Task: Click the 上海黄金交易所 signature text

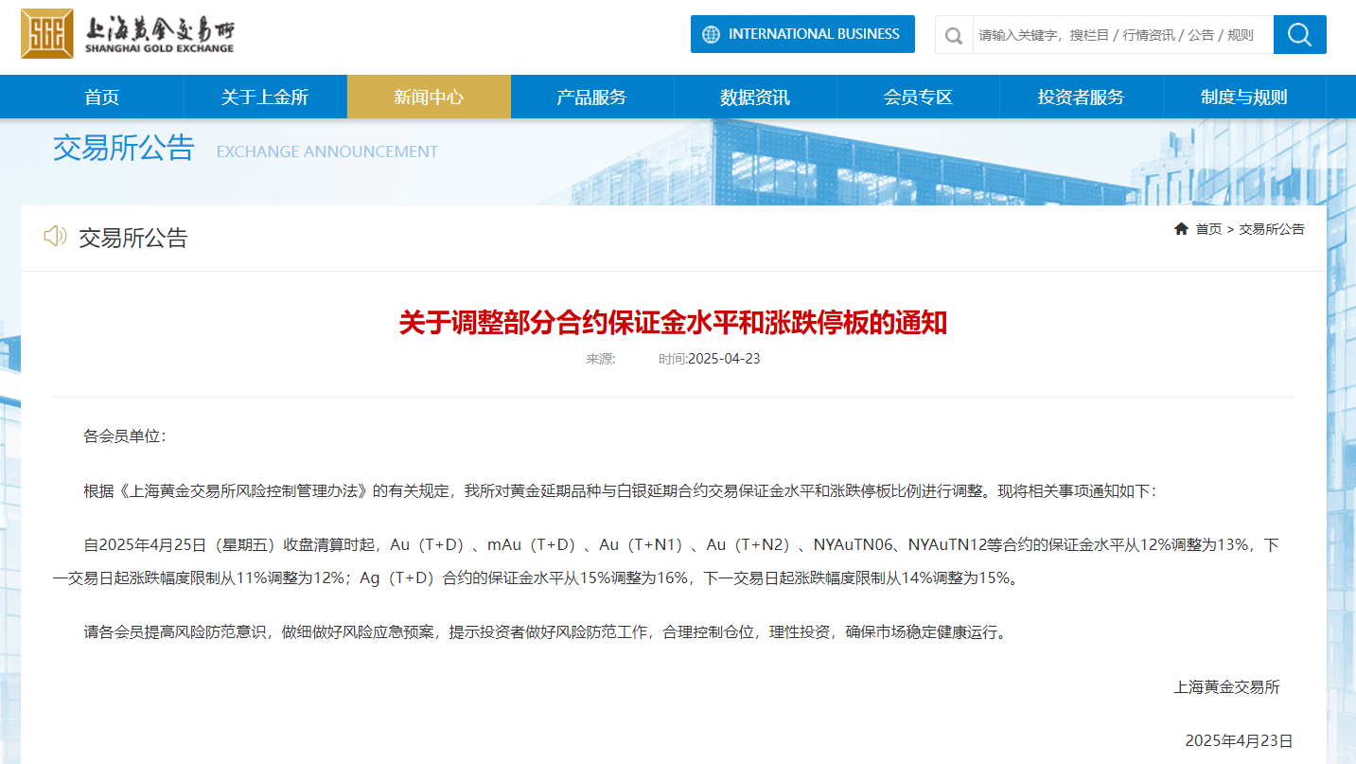Action: 1227,687
